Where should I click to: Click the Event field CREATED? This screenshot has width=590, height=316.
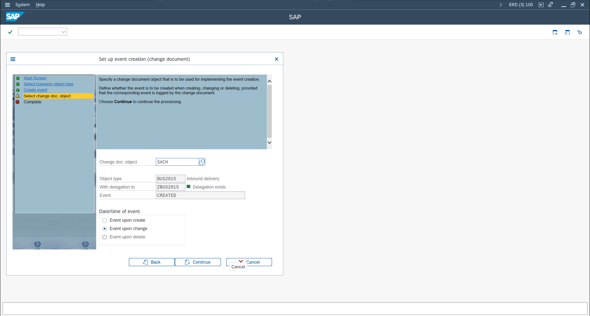(200, 195)
